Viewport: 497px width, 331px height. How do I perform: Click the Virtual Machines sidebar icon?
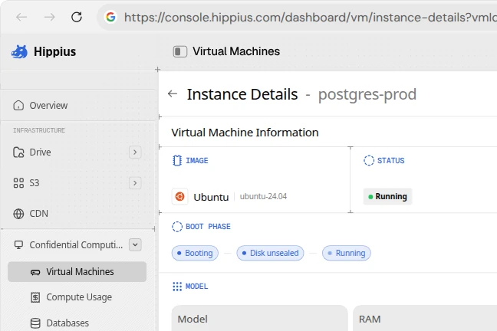35,272
